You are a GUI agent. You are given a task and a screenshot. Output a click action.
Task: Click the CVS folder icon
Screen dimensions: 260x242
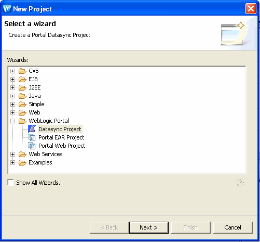[22, 71]
